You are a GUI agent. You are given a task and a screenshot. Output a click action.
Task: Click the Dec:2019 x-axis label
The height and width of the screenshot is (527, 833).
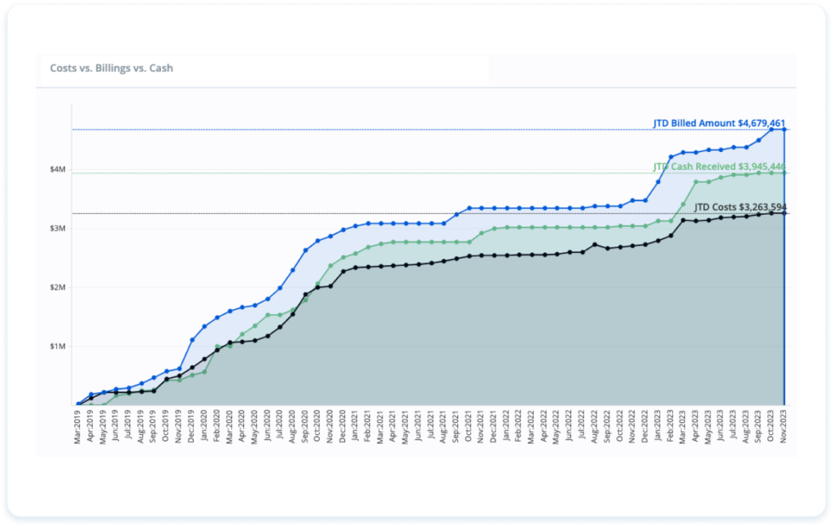pyautogui.click(x=191, y=427)
